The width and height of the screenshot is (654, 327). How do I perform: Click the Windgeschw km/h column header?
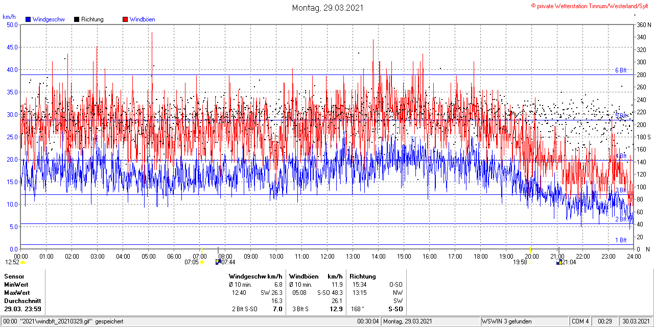(x=255, y=276)
